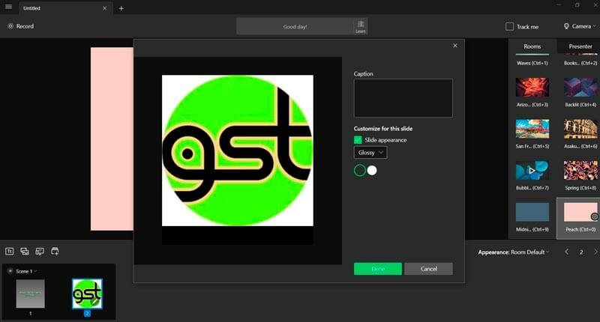Click the add text slide icon
The image size is (600, 322).
pyautogui.click(x=10, y=251)
